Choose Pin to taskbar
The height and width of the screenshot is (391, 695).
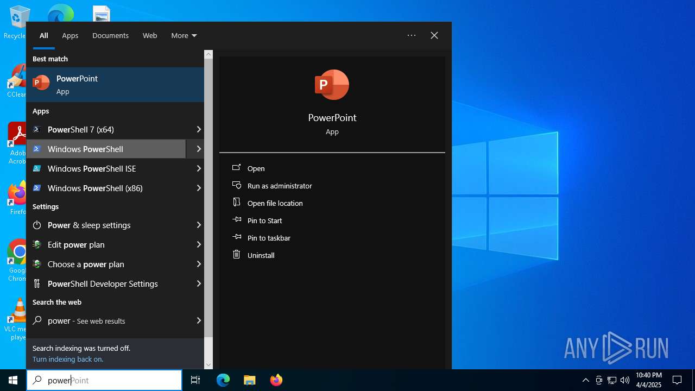[x=269, y=238]
